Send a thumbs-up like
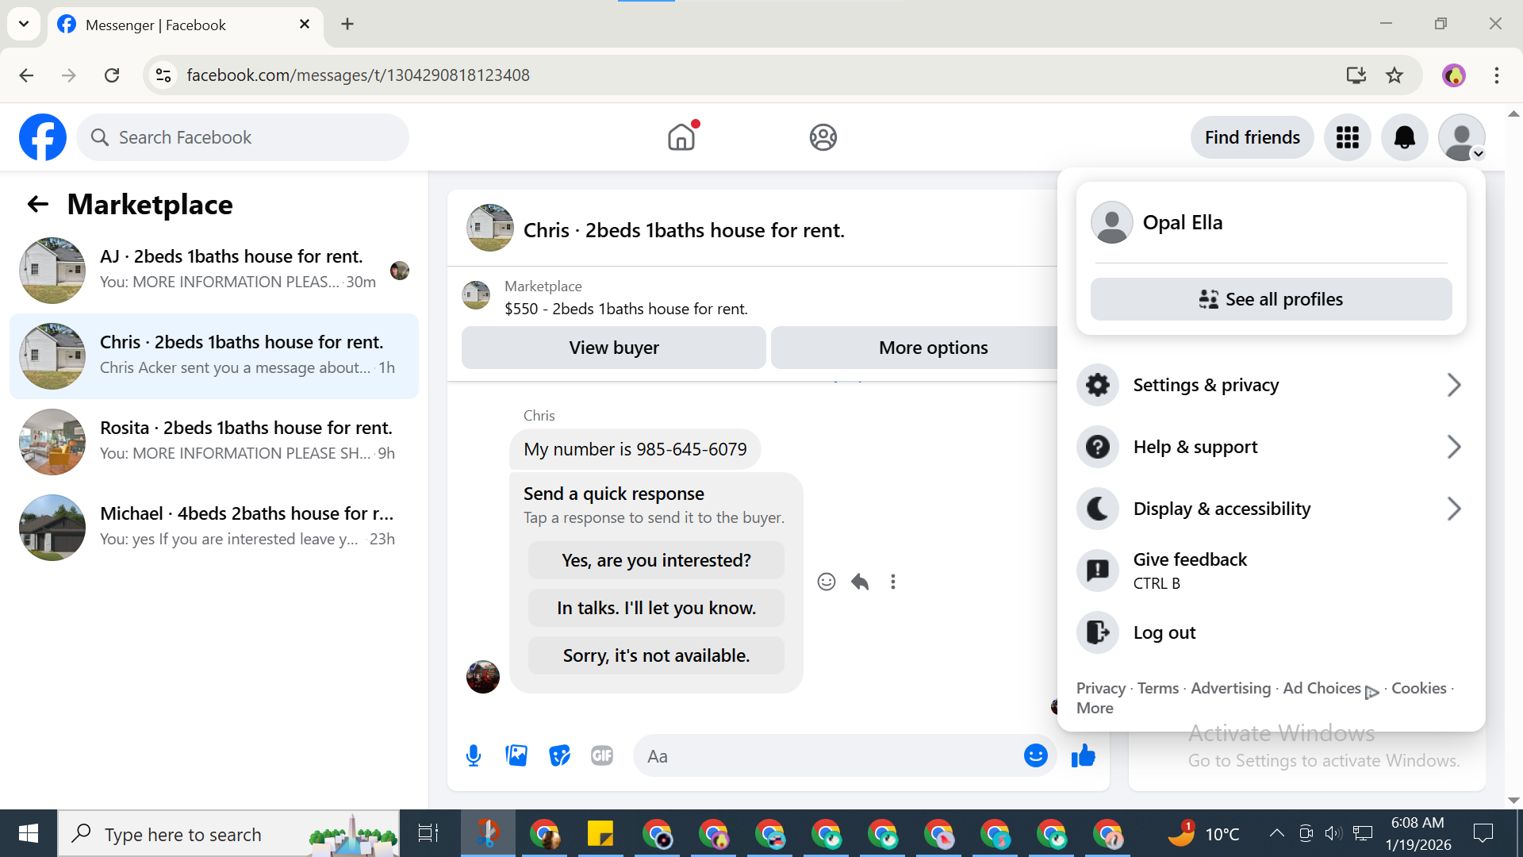This screenshot has width=1523, height=857. pyautogui.click(x=1084, y=756)
